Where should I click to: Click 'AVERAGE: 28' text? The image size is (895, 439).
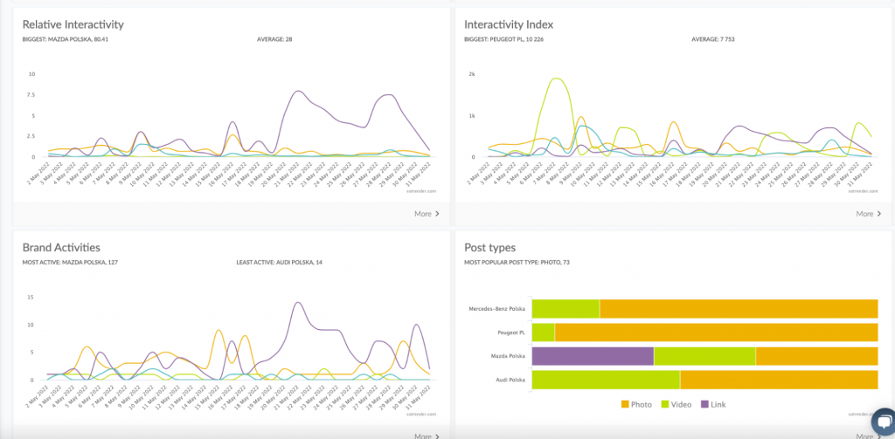[275, 39]
